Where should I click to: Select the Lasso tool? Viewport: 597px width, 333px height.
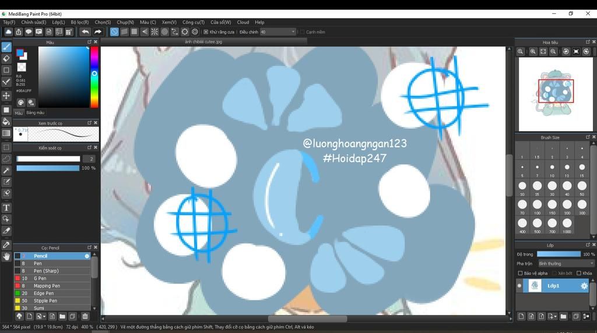(6, 159)
